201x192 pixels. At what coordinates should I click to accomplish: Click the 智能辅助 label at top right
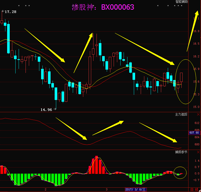182,2
